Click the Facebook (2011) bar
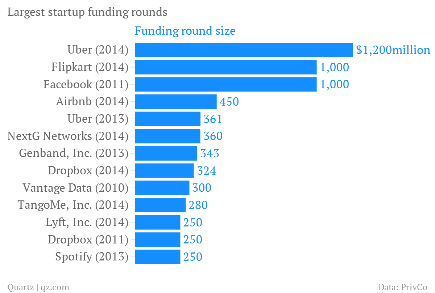Viewport: 435px width, 293px height. pos(225,85)
